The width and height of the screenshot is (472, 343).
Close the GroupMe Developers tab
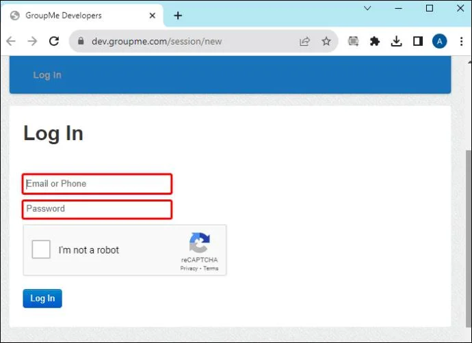pos(153,15)
